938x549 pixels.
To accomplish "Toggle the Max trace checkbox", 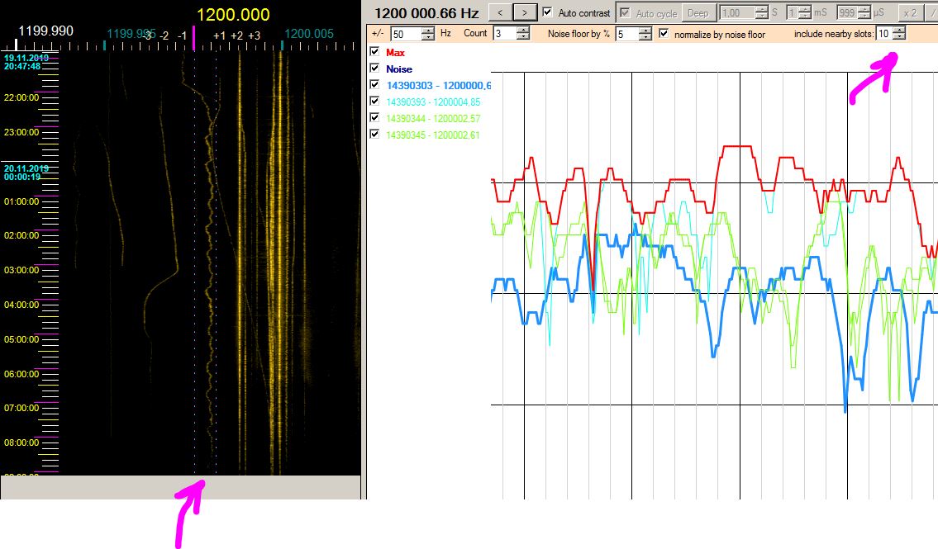I will (x=374, y=52).
